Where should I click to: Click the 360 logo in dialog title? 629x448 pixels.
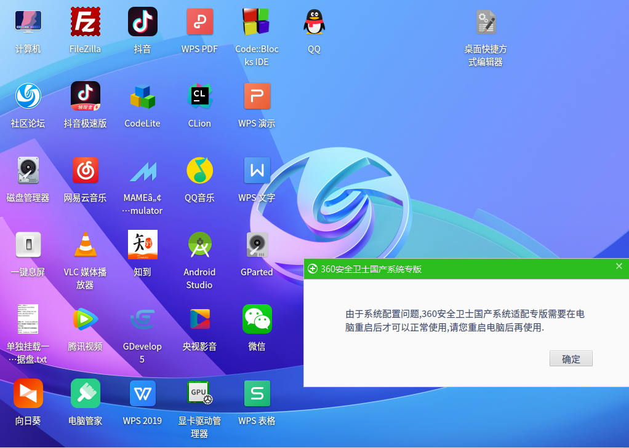point(313,269)
